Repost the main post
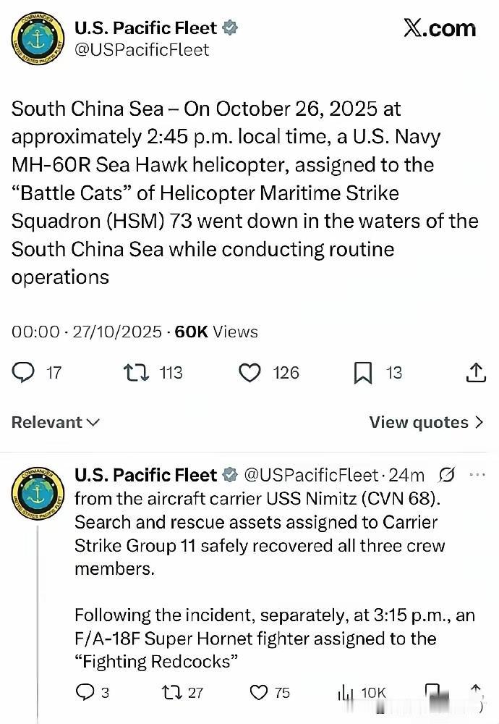The image size is (499, 724). [x=134, y=373]
